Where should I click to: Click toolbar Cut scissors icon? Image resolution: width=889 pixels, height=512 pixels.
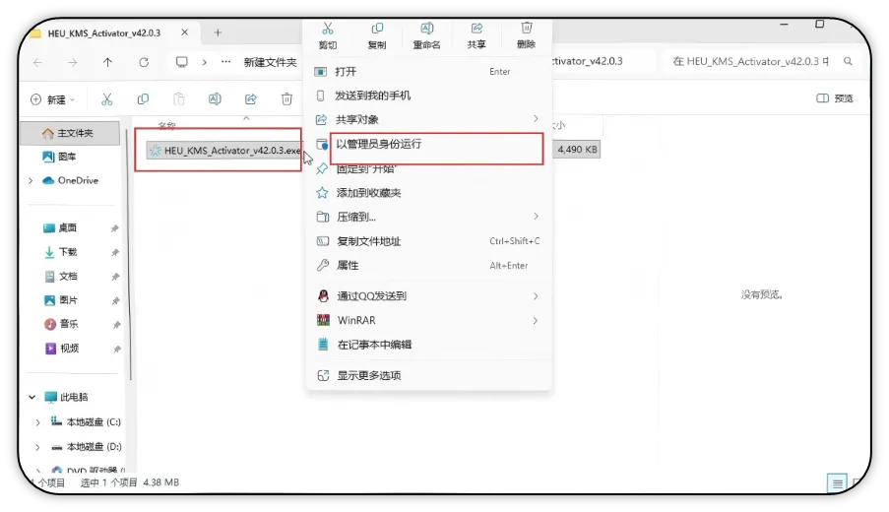click(107, 99)
